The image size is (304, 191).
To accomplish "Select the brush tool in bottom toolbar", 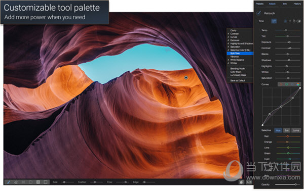I will click(9, 182).
